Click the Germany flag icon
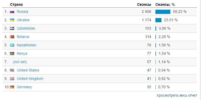 coord(12,87)
